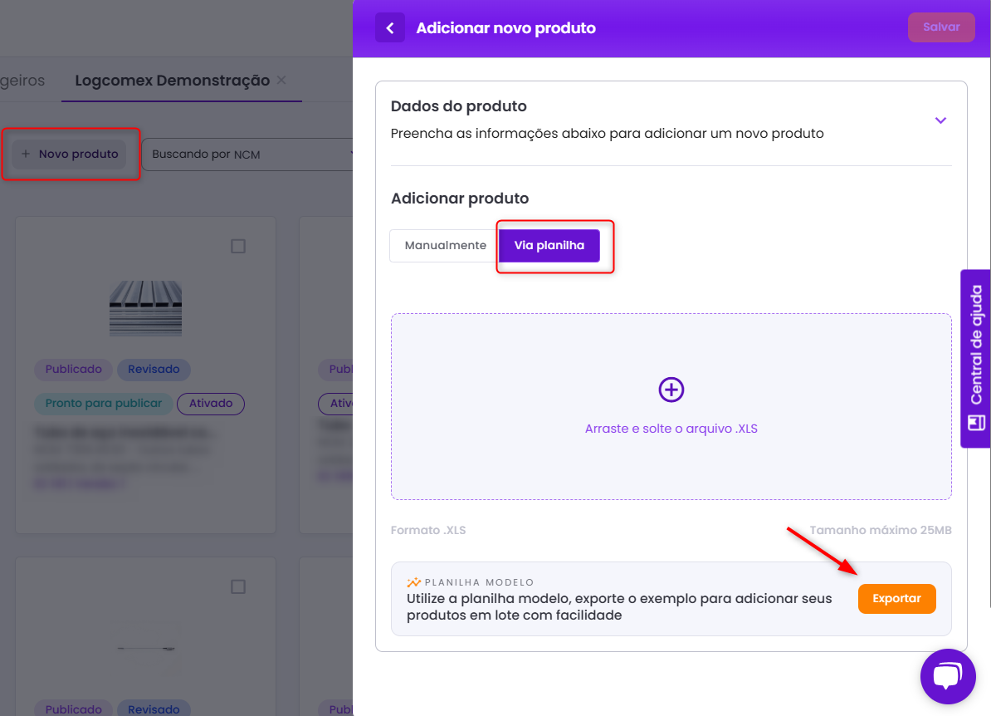Click the Central de ajuda book icon
The width and height of the screenshot is (991, 716).
coord(976,423)
